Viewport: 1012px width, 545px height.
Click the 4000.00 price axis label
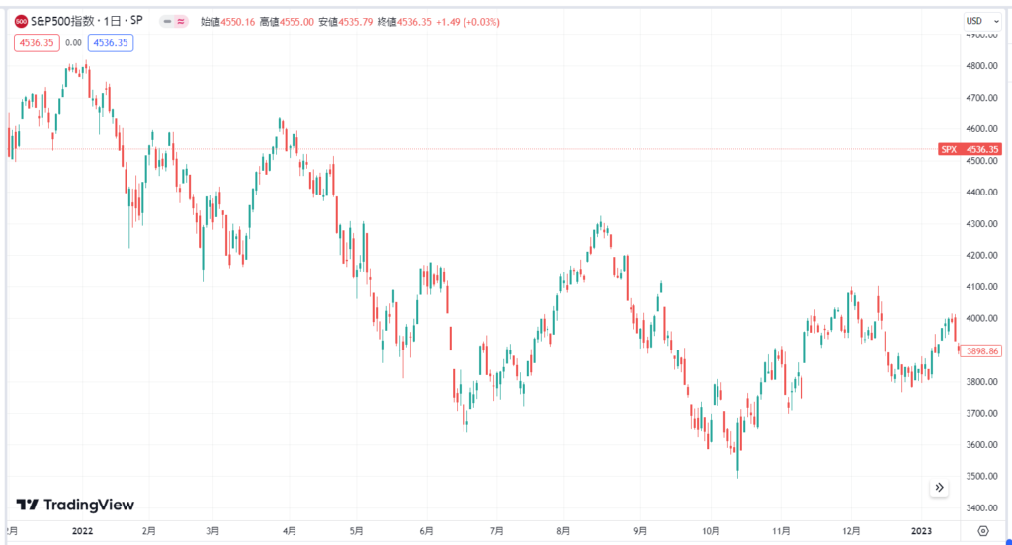[x=981, y=318]
